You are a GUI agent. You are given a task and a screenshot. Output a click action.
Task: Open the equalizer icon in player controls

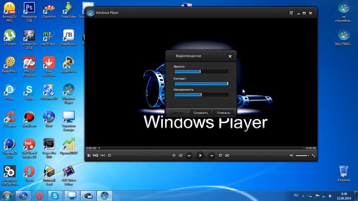click(x=181, y=155)
